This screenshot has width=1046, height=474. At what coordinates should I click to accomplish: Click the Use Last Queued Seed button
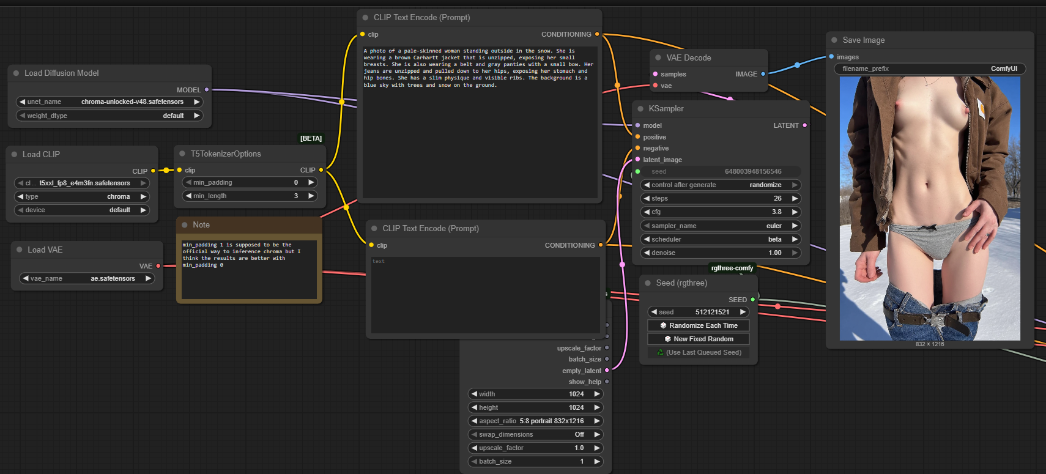click(699, 352)
